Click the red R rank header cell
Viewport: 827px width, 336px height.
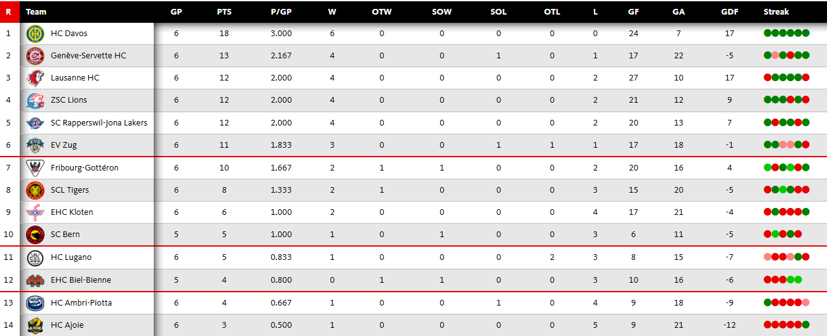[9, 11]
